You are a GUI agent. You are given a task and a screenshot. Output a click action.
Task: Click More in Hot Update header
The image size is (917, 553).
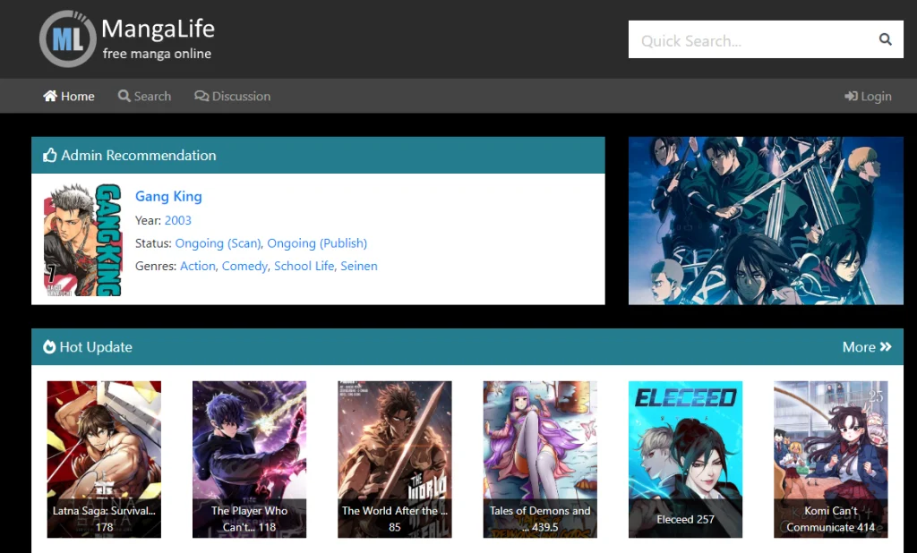[x=867, y=346]
